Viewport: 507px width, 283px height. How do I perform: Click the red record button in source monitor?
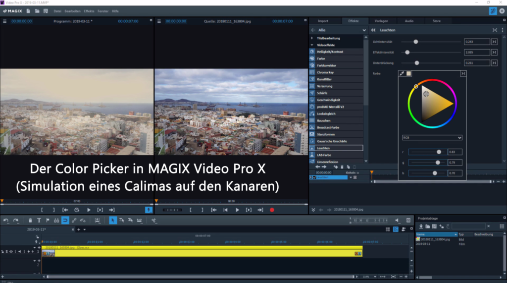click(x=272, y=210)
